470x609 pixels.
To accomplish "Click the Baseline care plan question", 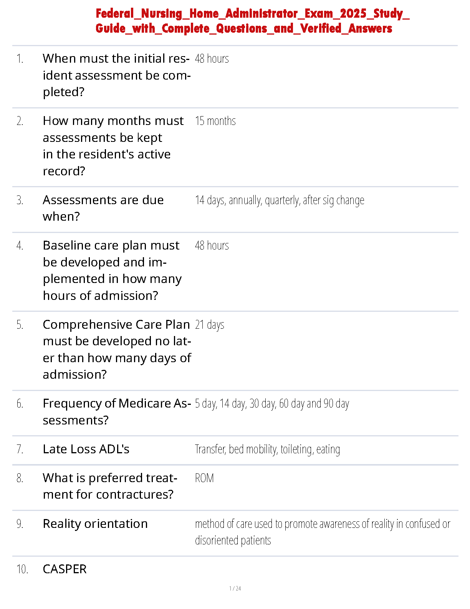I will pyautogui.click(x=112, y=270).
